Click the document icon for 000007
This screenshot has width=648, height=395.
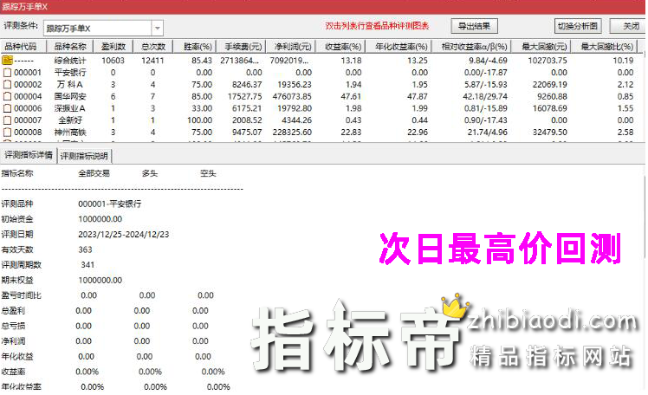(7, 120)
